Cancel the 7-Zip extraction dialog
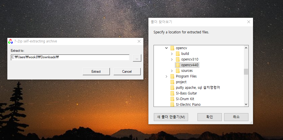This screenshot has height=140, width=283. 127,72
